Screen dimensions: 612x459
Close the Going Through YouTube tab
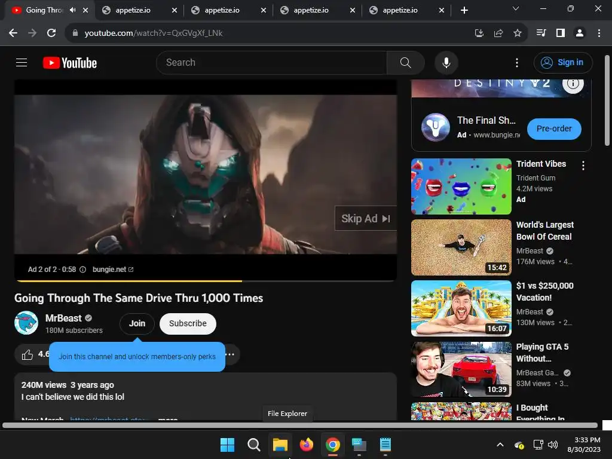[85, 10]
